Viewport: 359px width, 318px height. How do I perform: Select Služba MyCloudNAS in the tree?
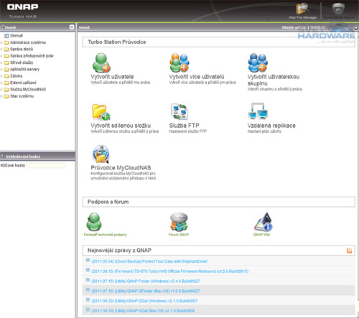[x=28, y=89]
